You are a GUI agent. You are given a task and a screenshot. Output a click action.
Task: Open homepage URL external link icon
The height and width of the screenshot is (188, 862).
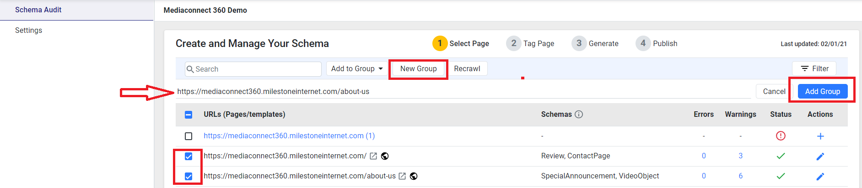point(373,156)
